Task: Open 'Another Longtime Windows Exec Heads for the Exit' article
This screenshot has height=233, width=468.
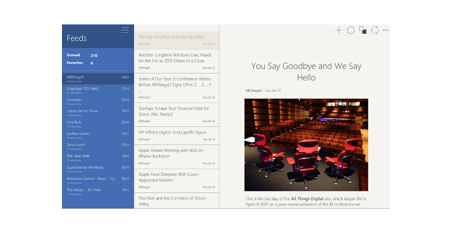Action: (176, 61)
